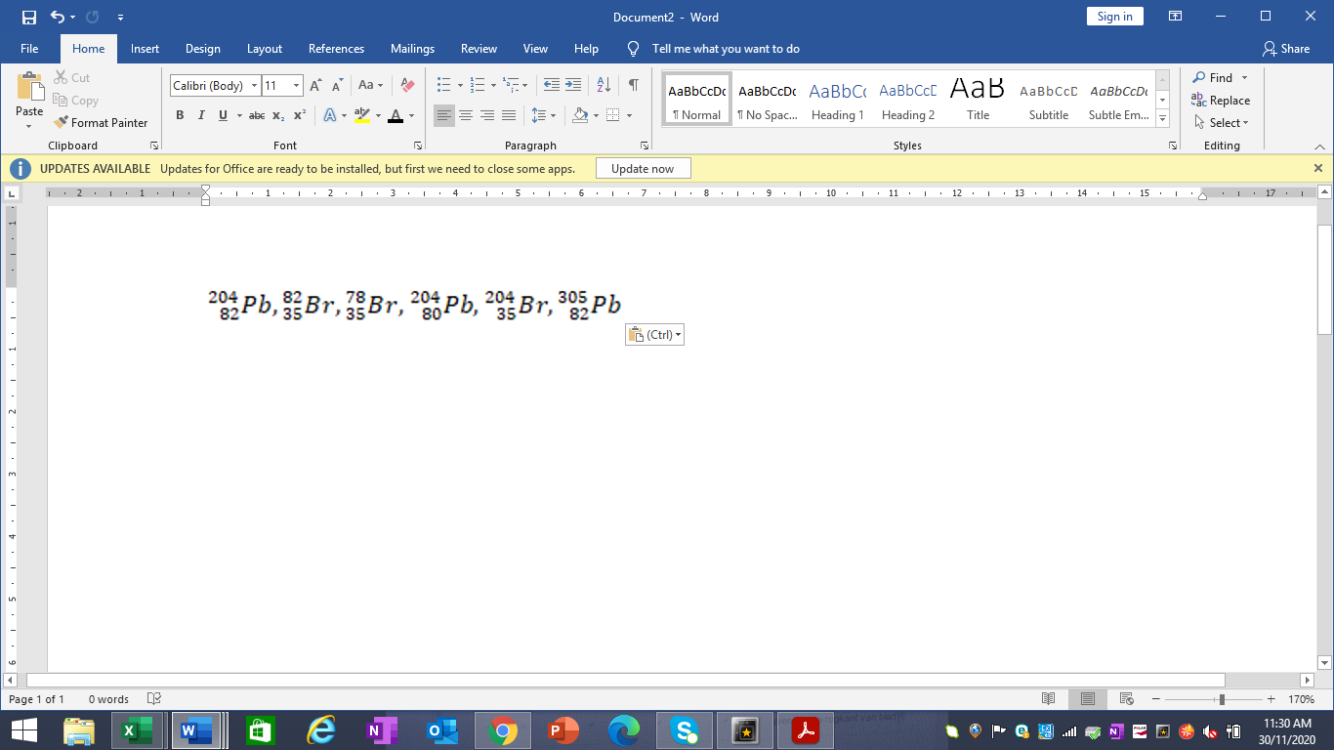Center align the paragraph
The height and width of the screenshot is (750, 1334).
[x=466, y=115]
